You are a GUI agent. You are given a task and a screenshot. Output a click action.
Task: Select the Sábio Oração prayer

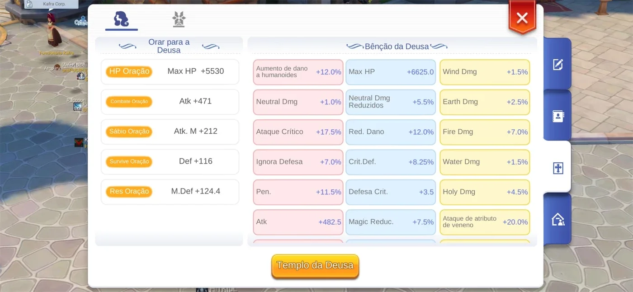[x=129, y=132]
